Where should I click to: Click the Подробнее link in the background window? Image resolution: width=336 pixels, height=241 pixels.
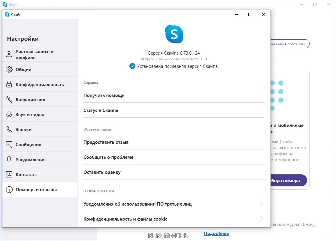click(216, 233)
